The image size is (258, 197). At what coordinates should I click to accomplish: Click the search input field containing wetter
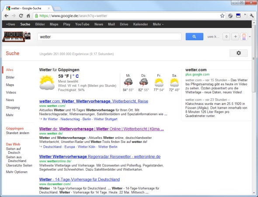[109, 37]
